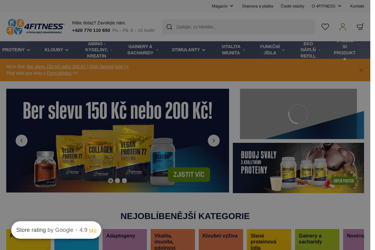Go to next carousel slide
Viewport: 375px width, 250px height.
(x=214, y=141)
